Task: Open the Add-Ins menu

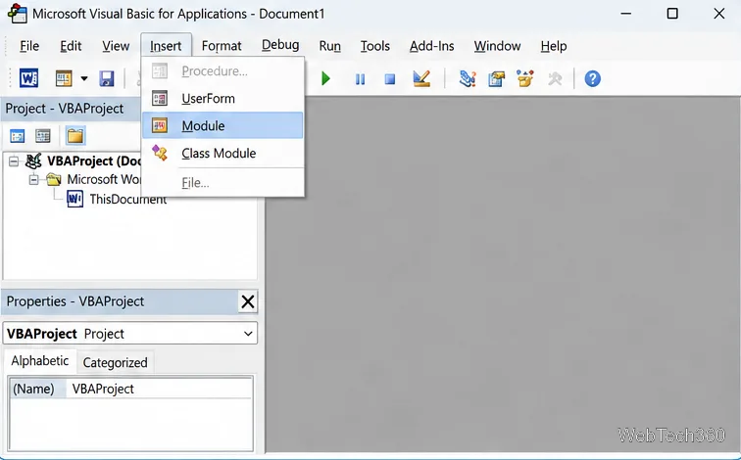Action: coord(432,46)
